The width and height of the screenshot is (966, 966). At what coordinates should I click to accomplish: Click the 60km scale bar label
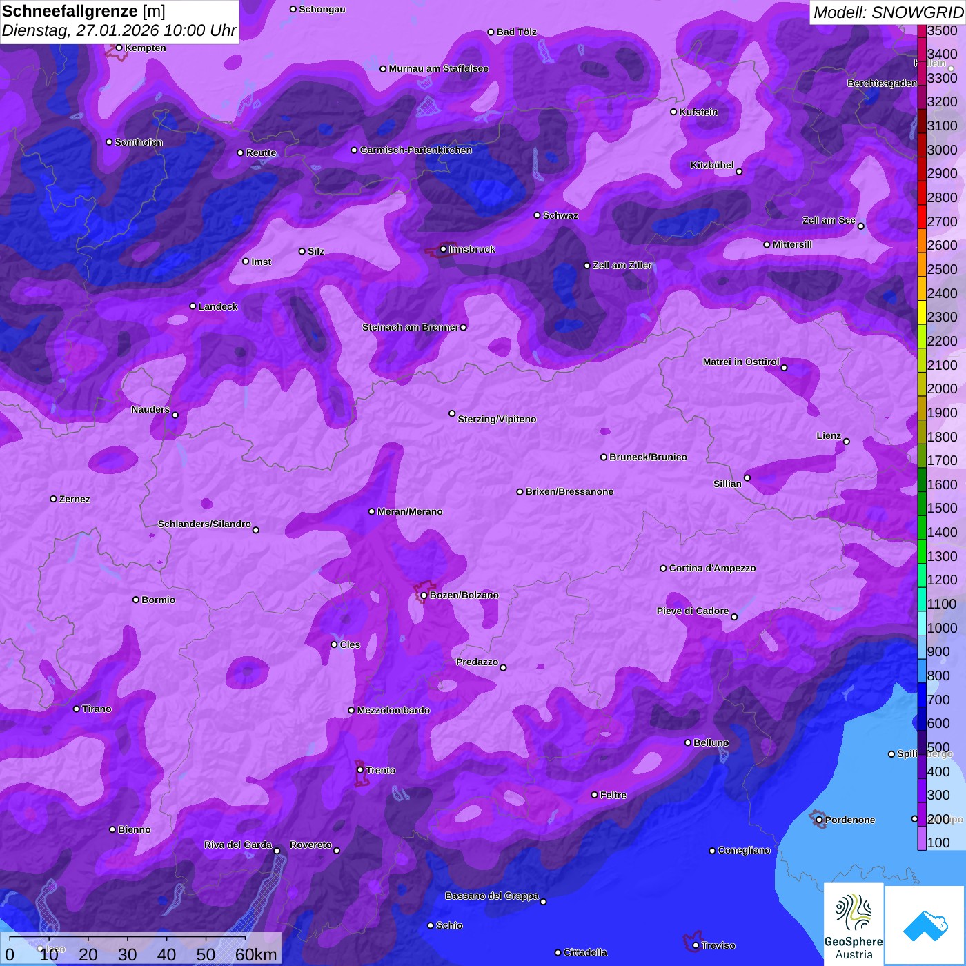click(256, 954)
